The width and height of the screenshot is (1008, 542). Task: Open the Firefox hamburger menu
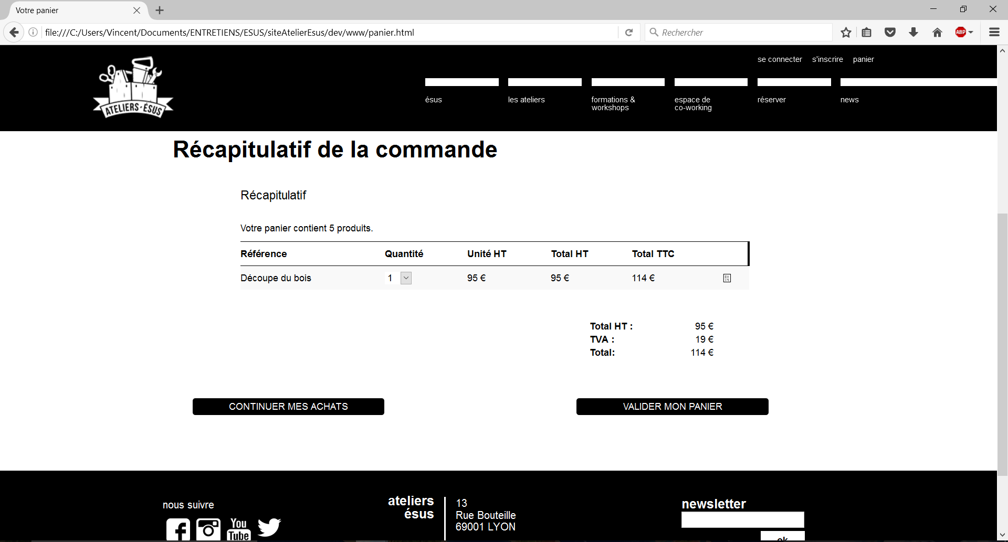click(x=994, y=33)
